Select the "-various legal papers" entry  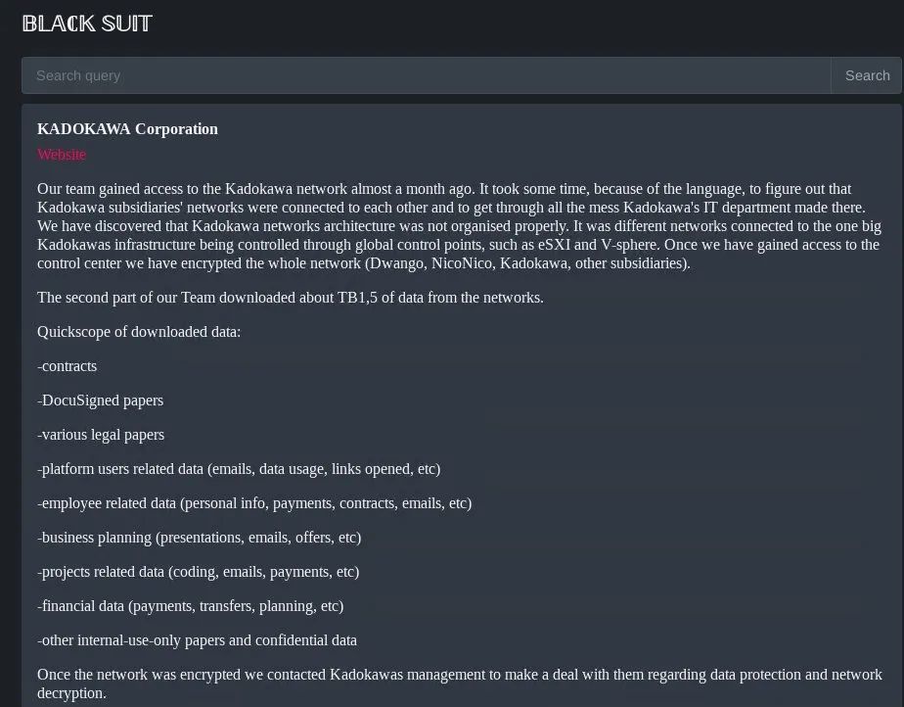pos(101,435)
